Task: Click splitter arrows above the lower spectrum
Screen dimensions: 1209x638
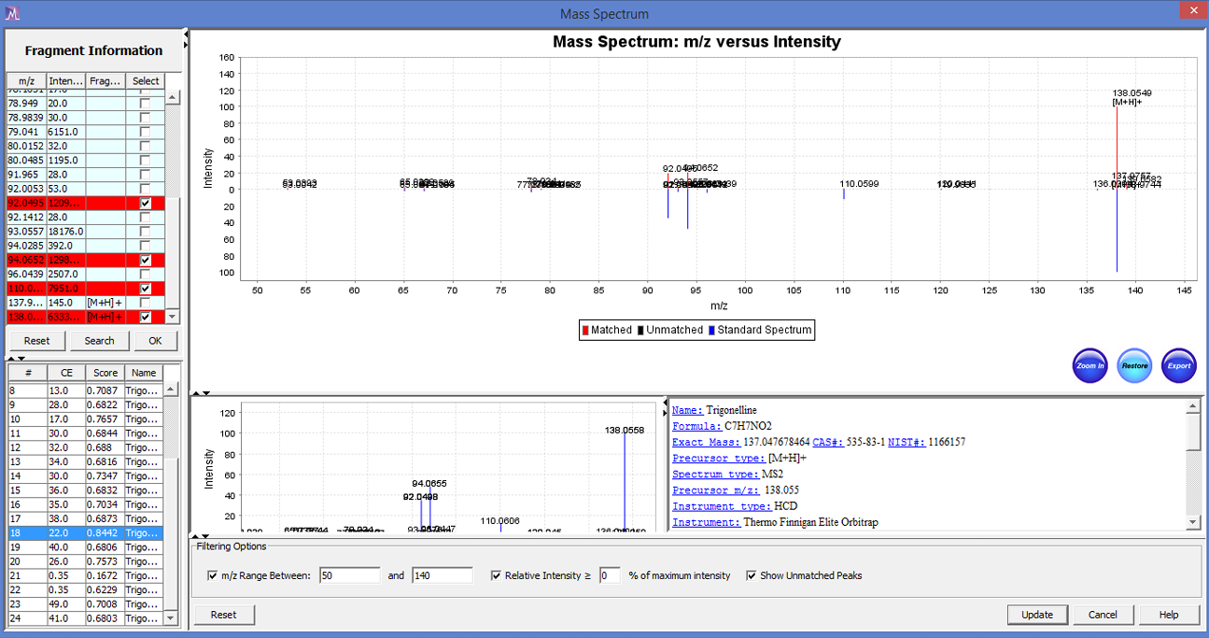Action: click(x=202, y=393)
